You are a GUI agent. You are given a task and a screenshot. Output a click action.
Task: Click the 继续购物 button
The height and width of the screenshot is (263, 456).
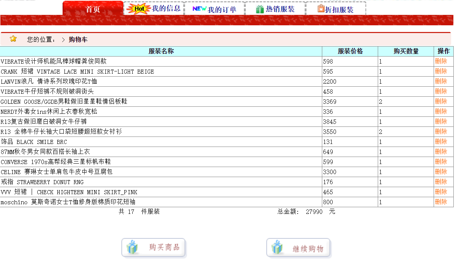298,248
